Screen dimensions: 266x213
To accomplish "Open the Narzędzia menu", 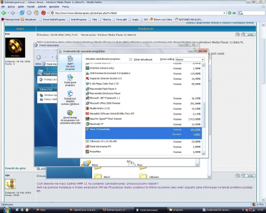I will [x=54, y=7].
